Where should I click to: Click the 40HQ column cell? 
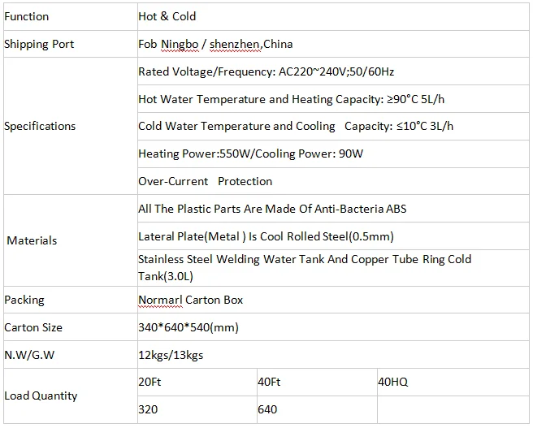click(x=393, y=382)
